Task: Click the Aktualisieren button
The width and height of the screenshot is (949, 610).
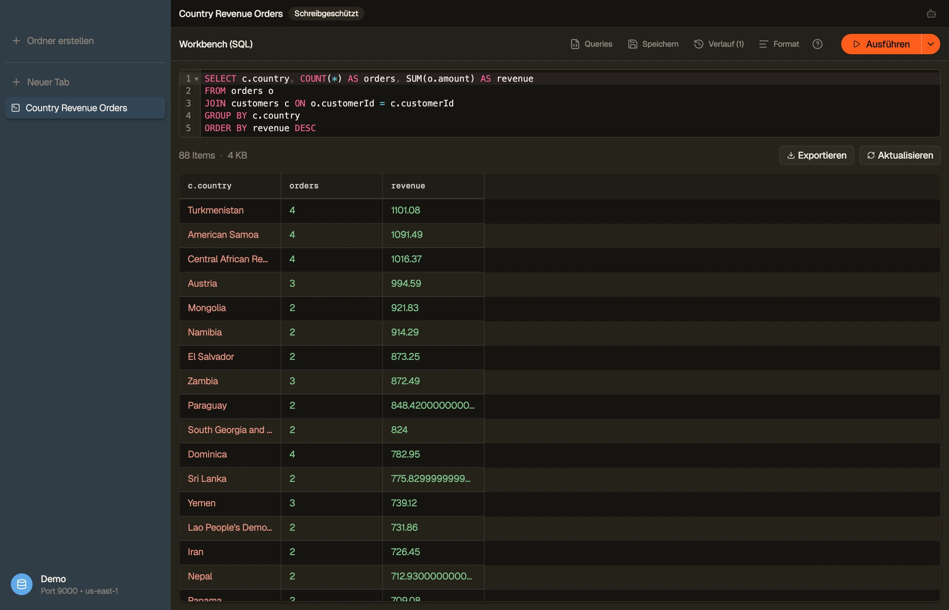Action: click(x=900, y=155)
